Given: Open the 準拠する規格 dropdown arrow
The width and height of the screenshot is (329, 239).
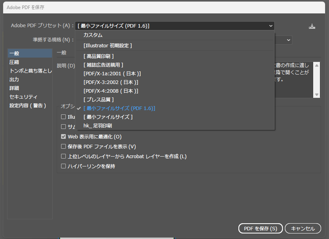Looking at the screenshot, I should (x=288, y=40).
